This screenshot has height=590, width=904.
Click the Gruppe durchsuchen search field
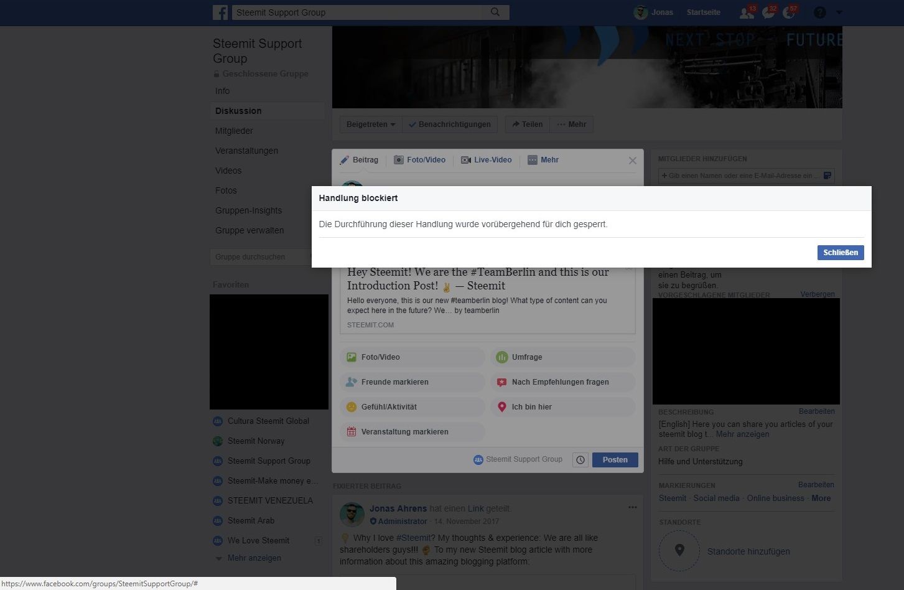click(261, 257)
